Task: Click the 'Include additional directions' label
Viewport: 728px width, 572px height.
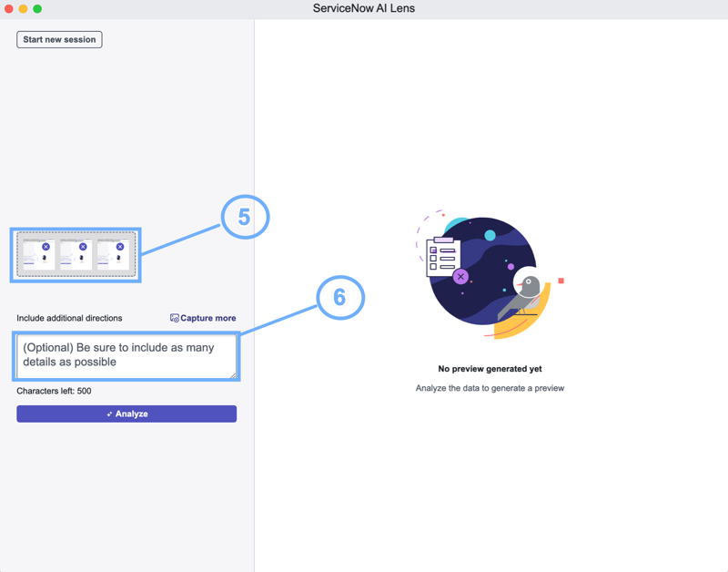Action: pos(69,318)
